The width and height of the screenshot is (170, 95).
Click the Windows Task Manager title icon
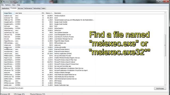tap(2, 2)
